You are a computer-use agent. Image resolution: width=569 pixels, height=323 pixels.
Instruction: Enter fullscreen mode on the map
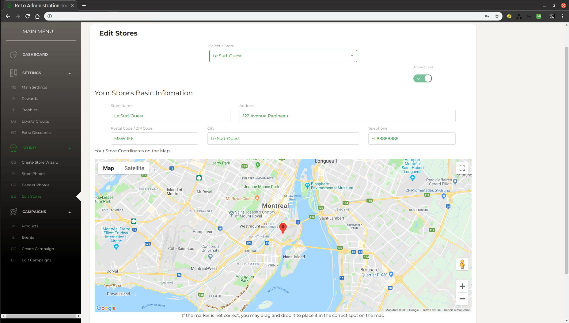[462, 168]
